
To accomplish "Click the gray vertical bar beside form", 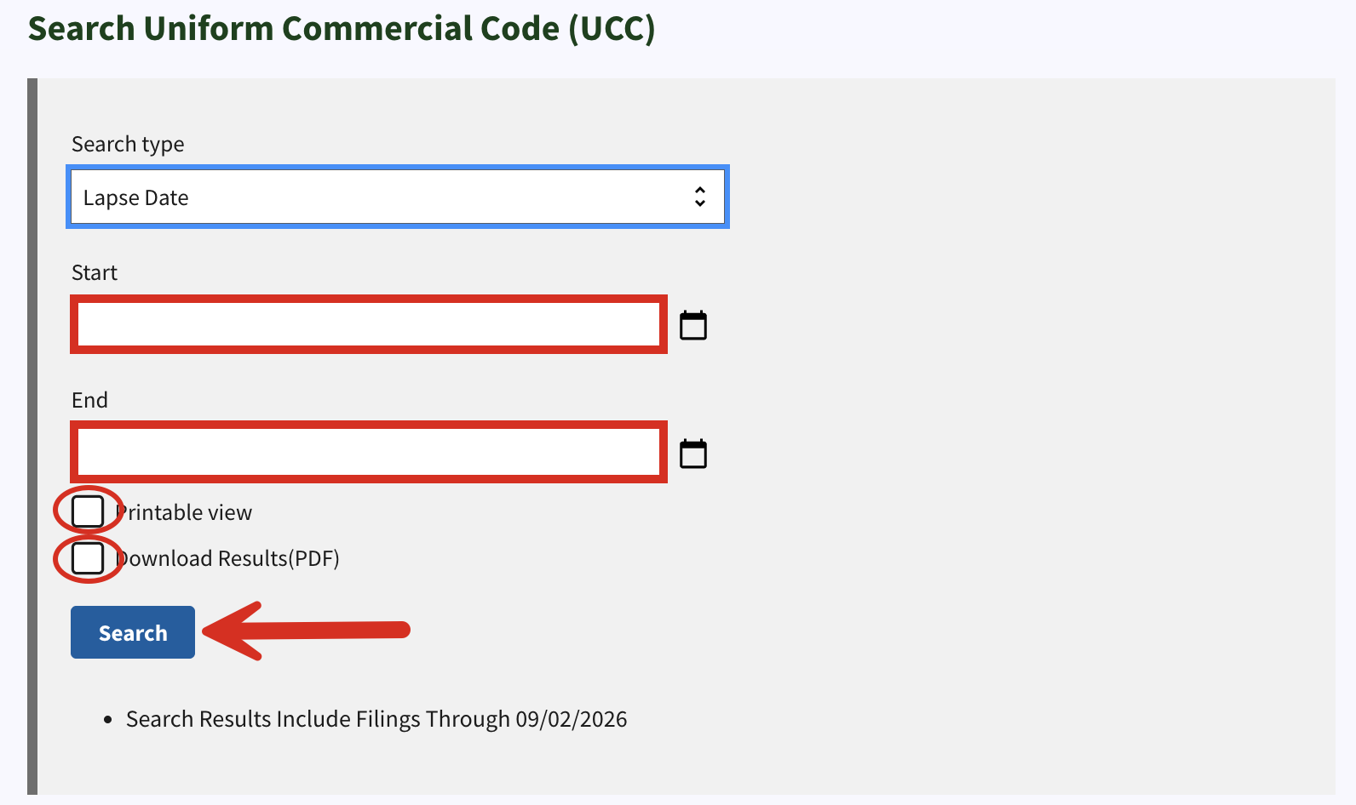I will [32, 437].
